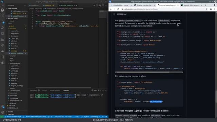Open the Accounts icon in activity bar
The height and width of the screenshot is (122, 217).
tap(3, 106)
